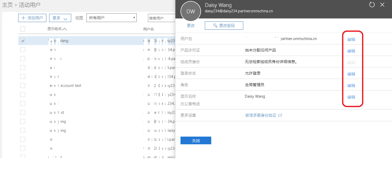Sort by 显示姓名 column arrow
Viewport: 392px width, 173px height.
pos(65,29)
